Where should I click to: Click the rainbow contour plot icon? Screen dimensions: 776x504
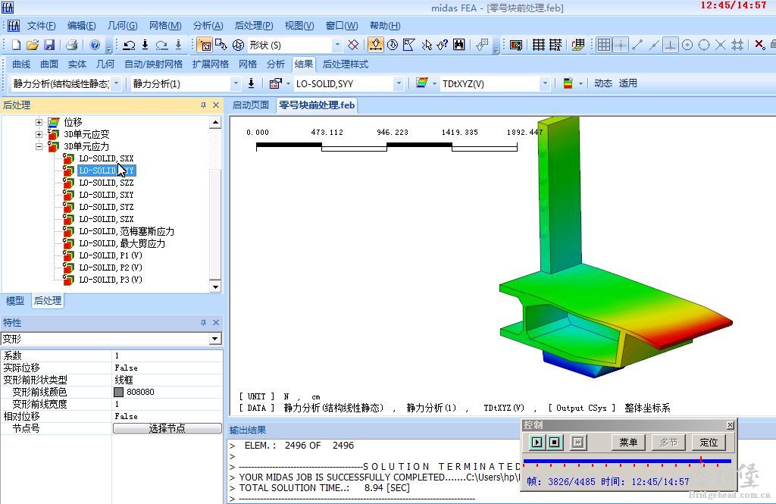tap(422, 83)
